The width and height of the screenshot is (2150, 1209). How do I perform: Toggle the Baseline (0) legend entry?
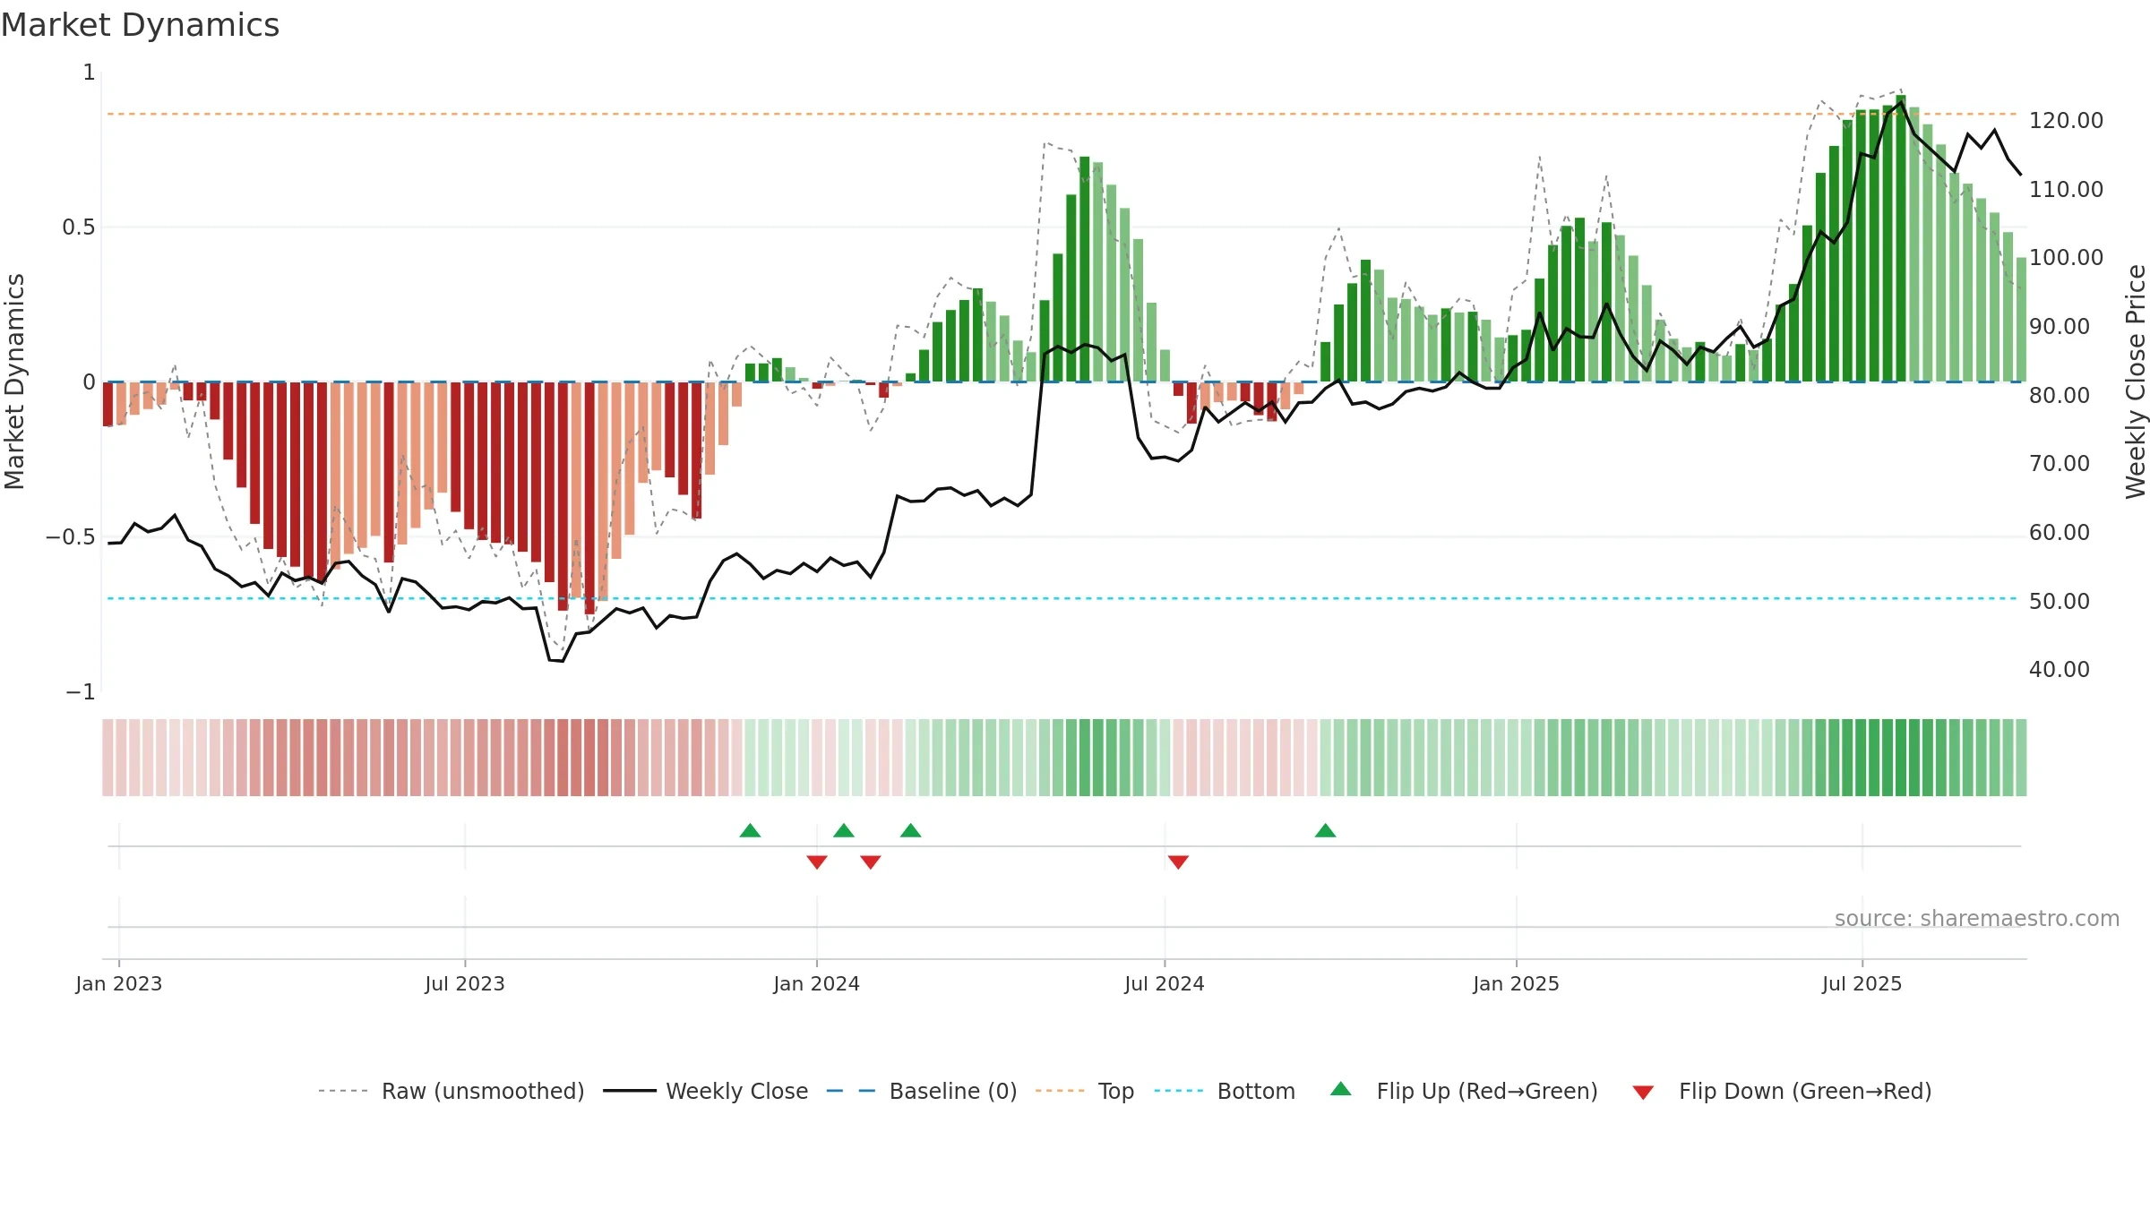point(921,1091)
